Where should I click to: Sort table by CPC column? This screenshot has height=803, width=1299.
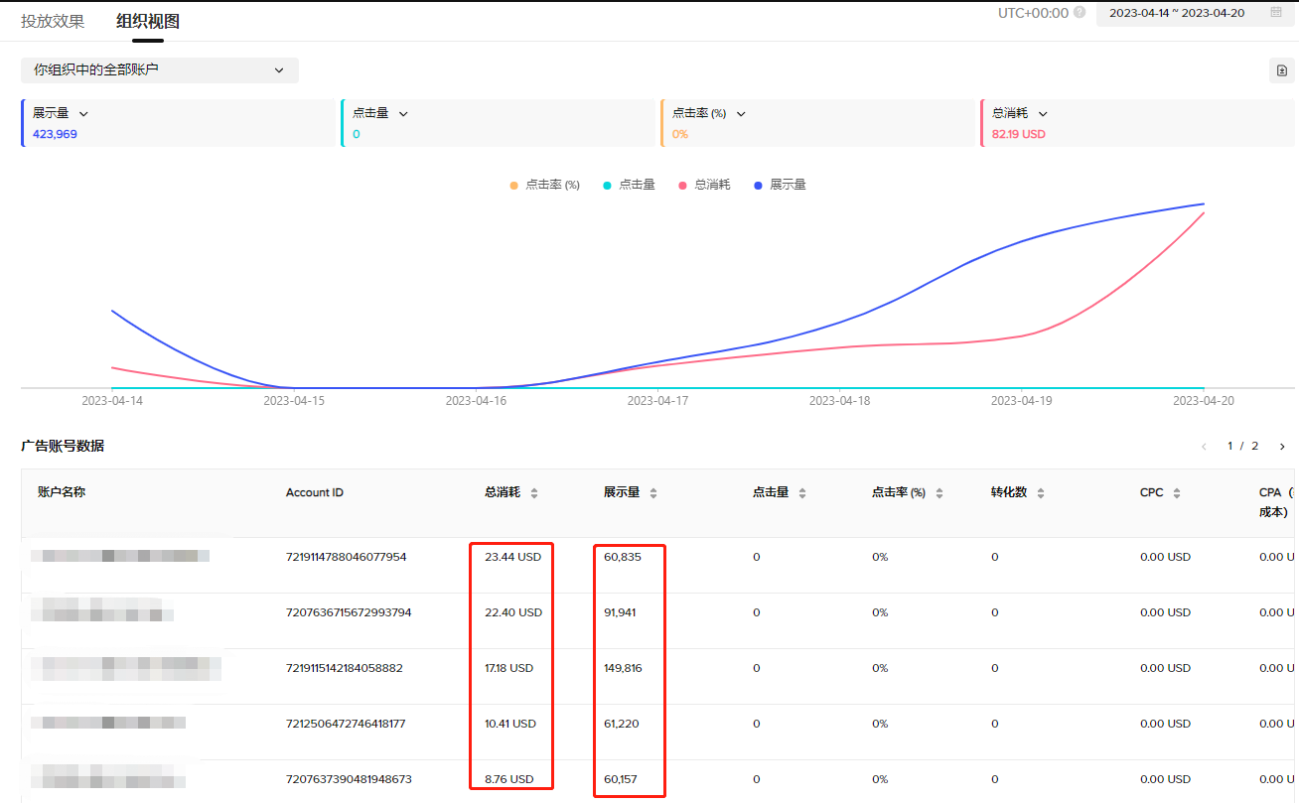tap(1177, 493)
